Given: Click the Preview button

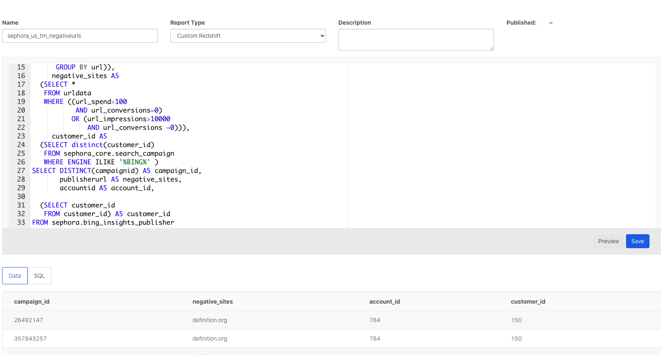Looking at the screenshot, I should pyautogui.click(x=608, y=241).
